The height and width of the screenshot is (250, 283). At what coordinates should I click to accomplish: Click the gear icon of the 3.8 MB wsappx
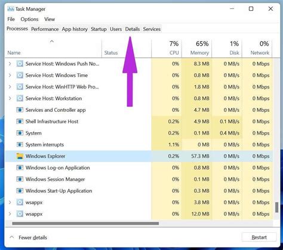pyautogui.click(x=20, y=202)
